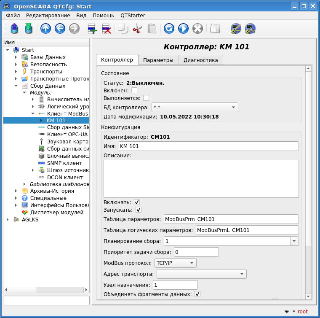Launch second QTStarter module icon in toolbar
This screenshot has width=320, height=318.
pyautogui.click(x=250, y=28)
